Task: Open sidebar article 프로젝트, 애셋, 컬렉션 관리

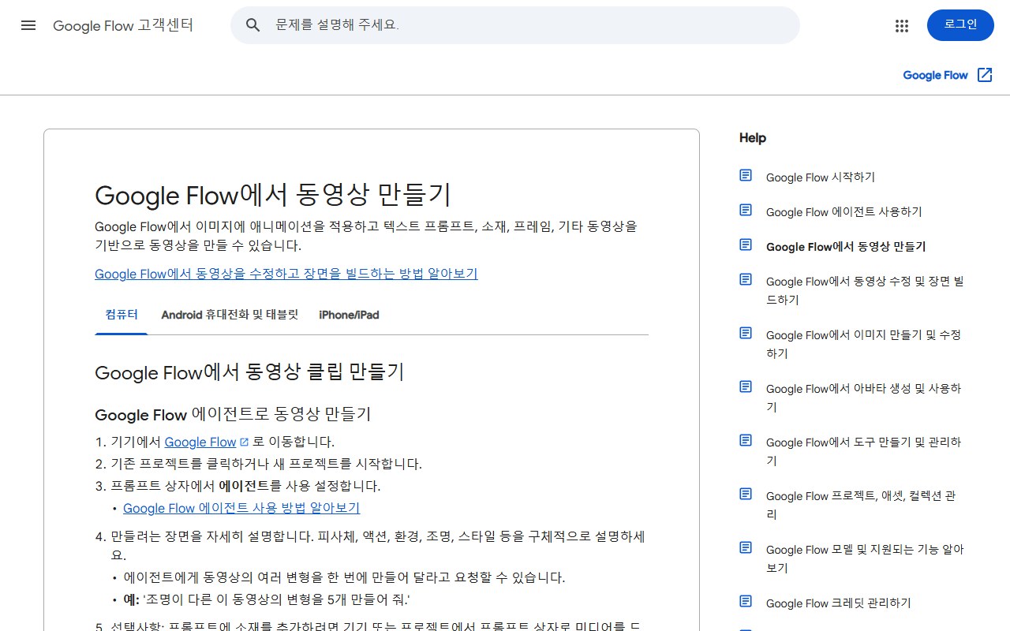Action: pyautogui.click(x=861, y=505)
